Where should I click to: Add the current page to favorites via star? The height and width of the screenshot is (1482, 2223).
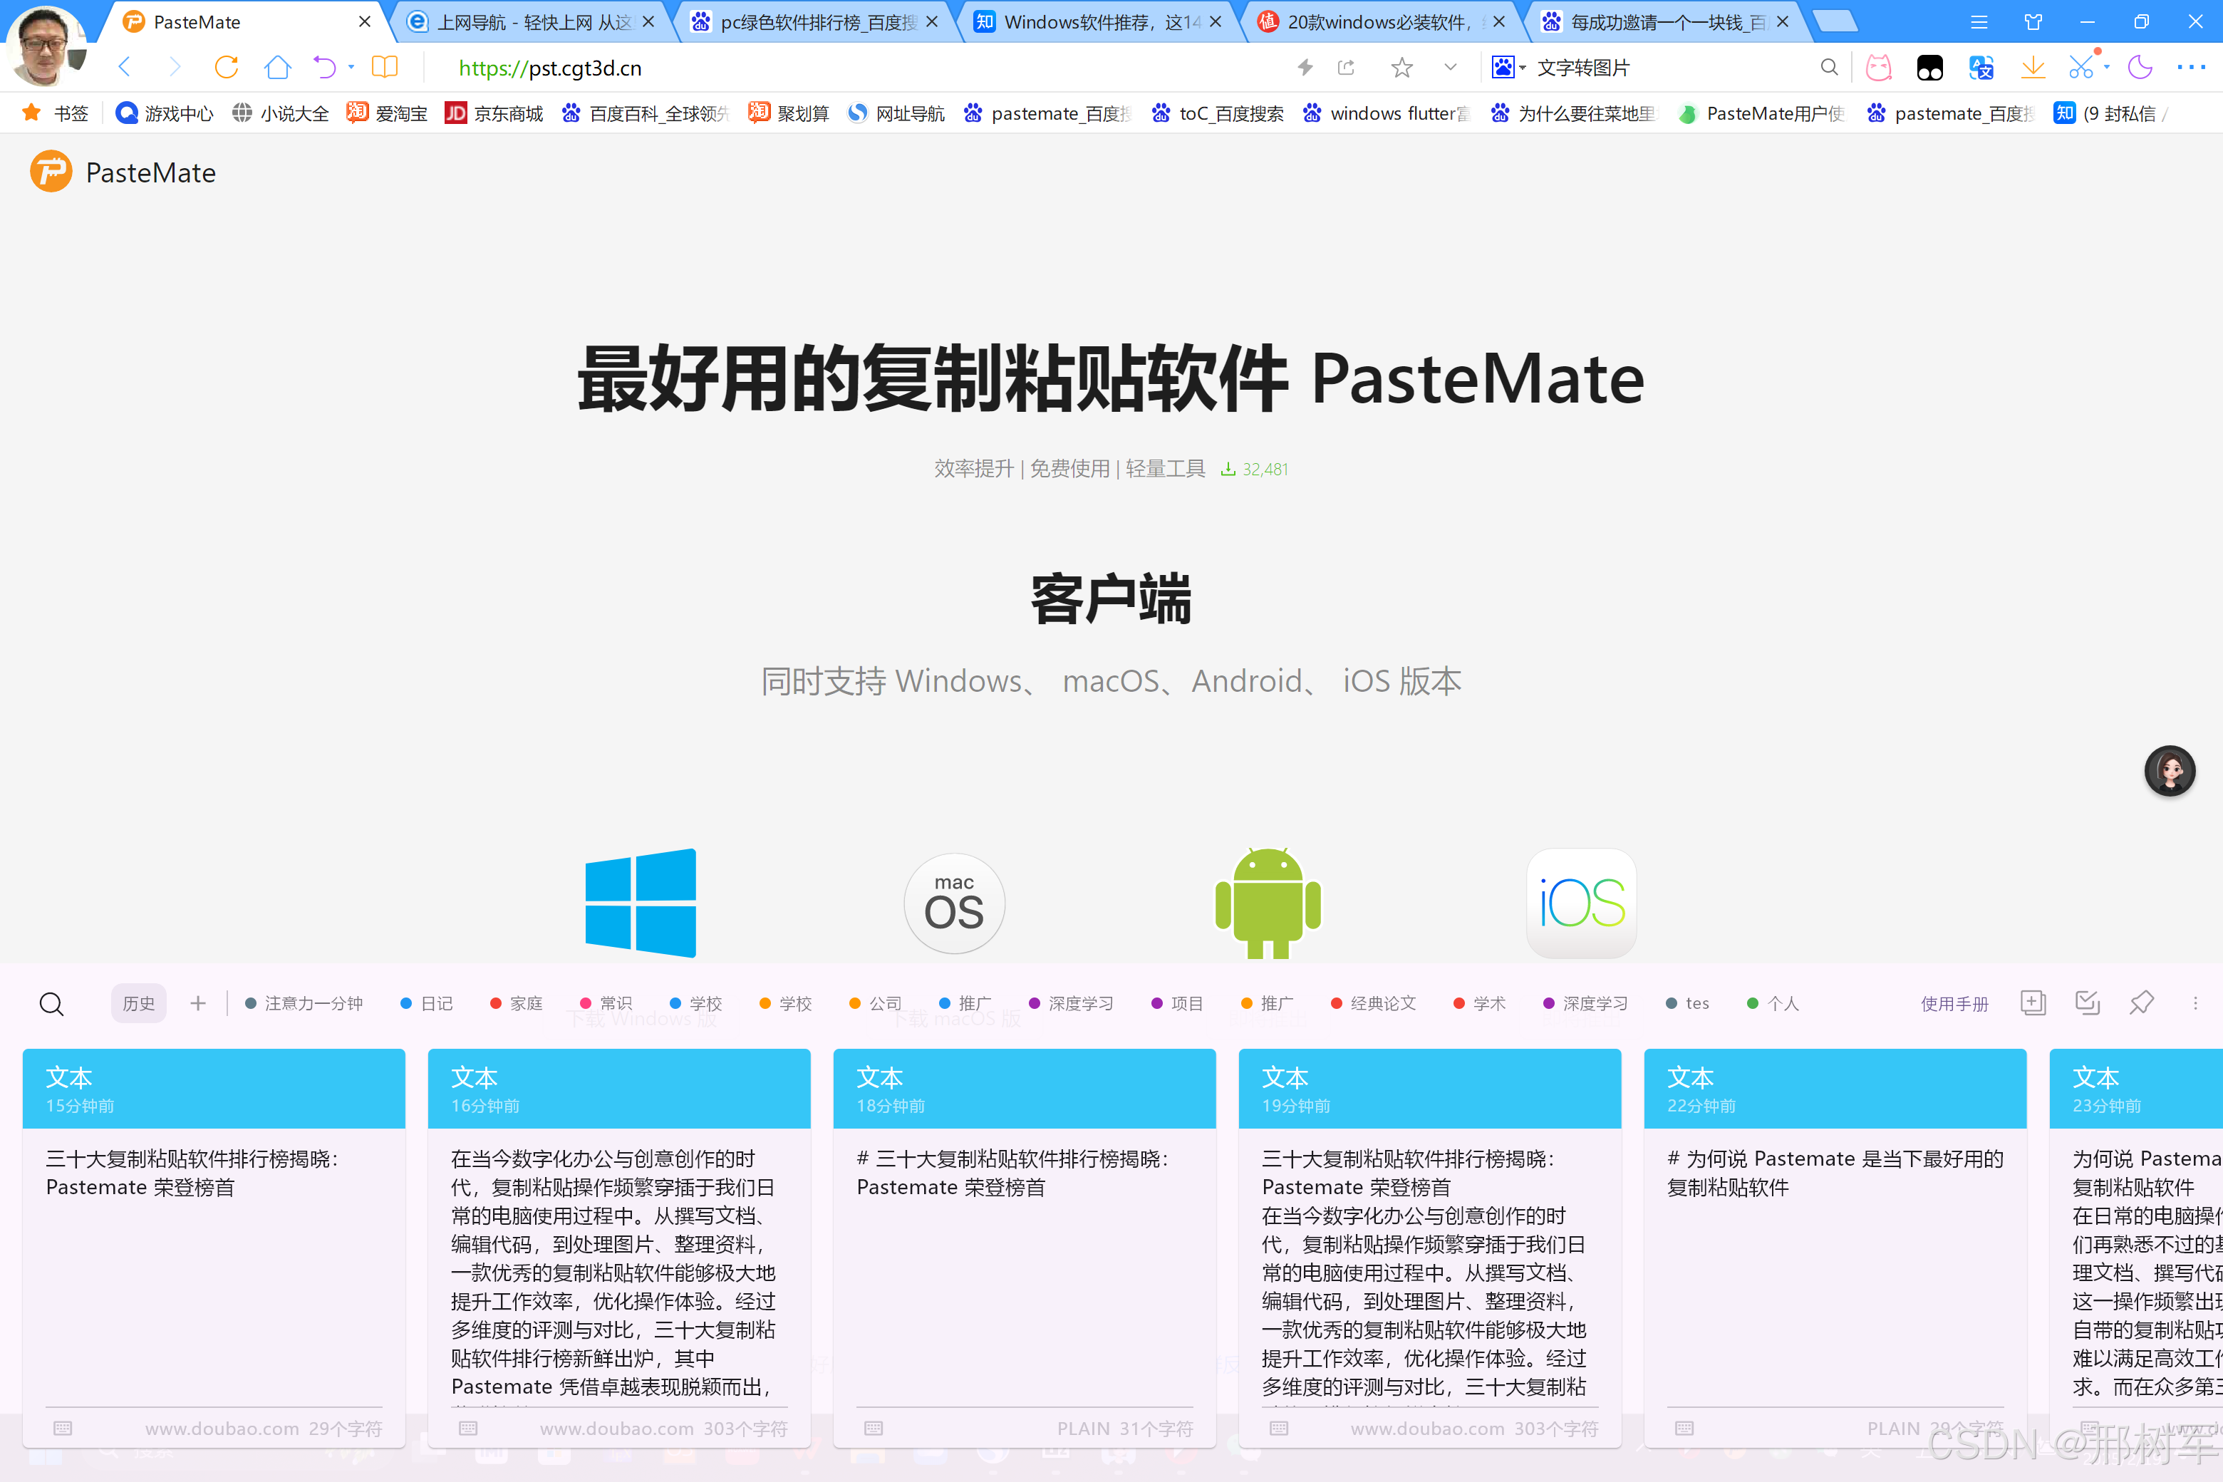[x=1403, y=67]
